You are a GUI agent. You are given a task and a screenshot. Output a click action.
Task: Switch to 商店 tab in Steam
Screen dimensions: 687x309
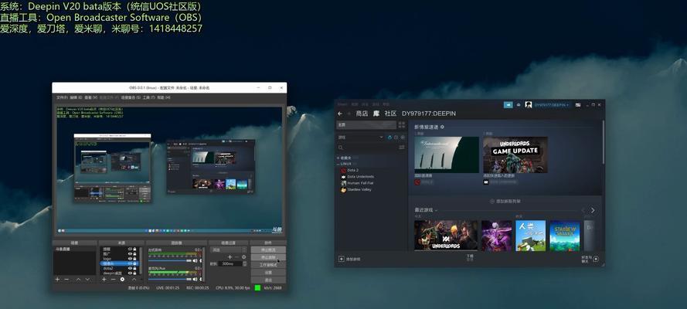(x=362, y=114)
